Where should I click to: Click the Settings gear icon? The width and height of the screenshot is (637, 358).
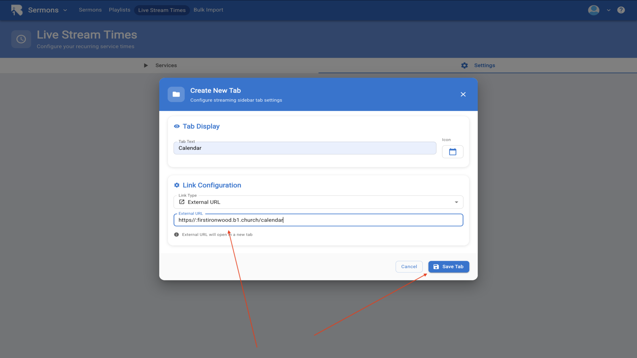[x=464, y=66]
